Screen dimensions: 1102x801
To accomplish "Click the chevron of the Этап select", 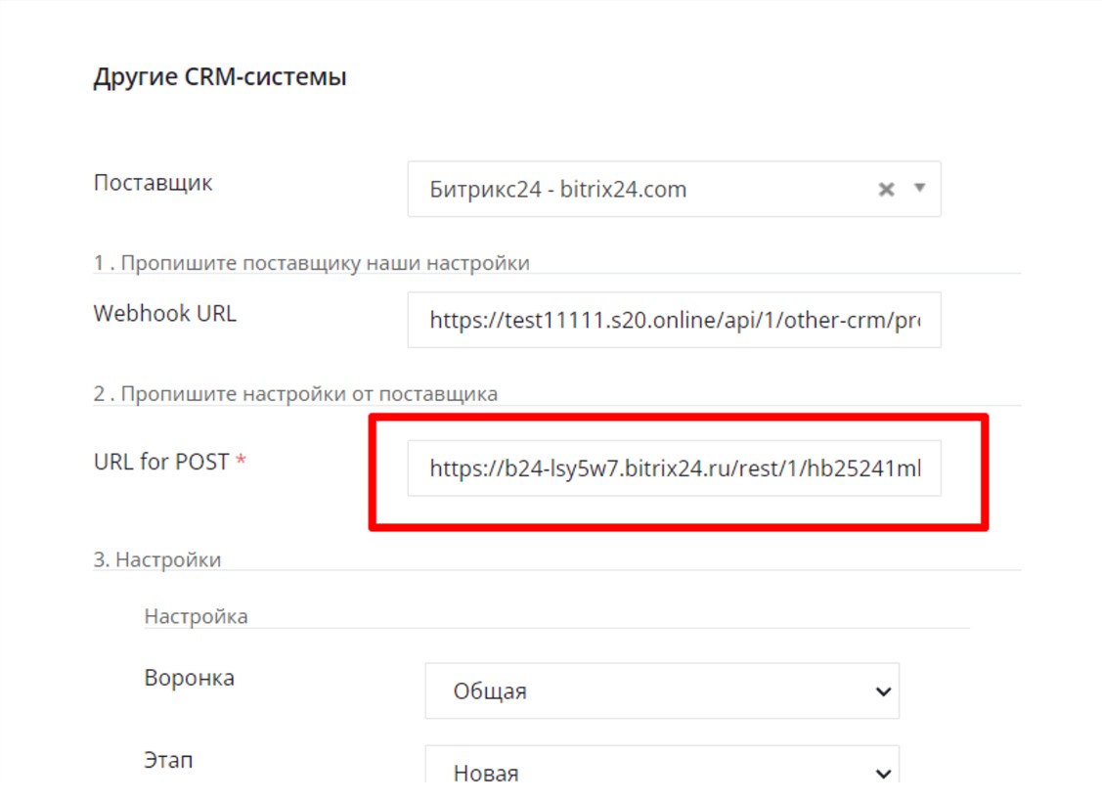I will coord(883,775).
